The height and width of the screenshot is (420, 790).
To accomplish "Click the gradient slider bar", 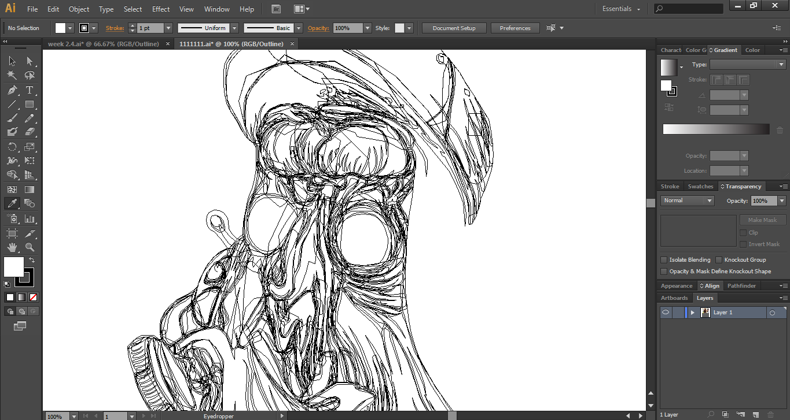I will point(716,129).
